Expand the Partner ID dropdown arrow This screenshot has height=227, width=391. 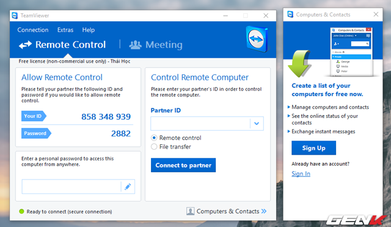tap(257, 124)
